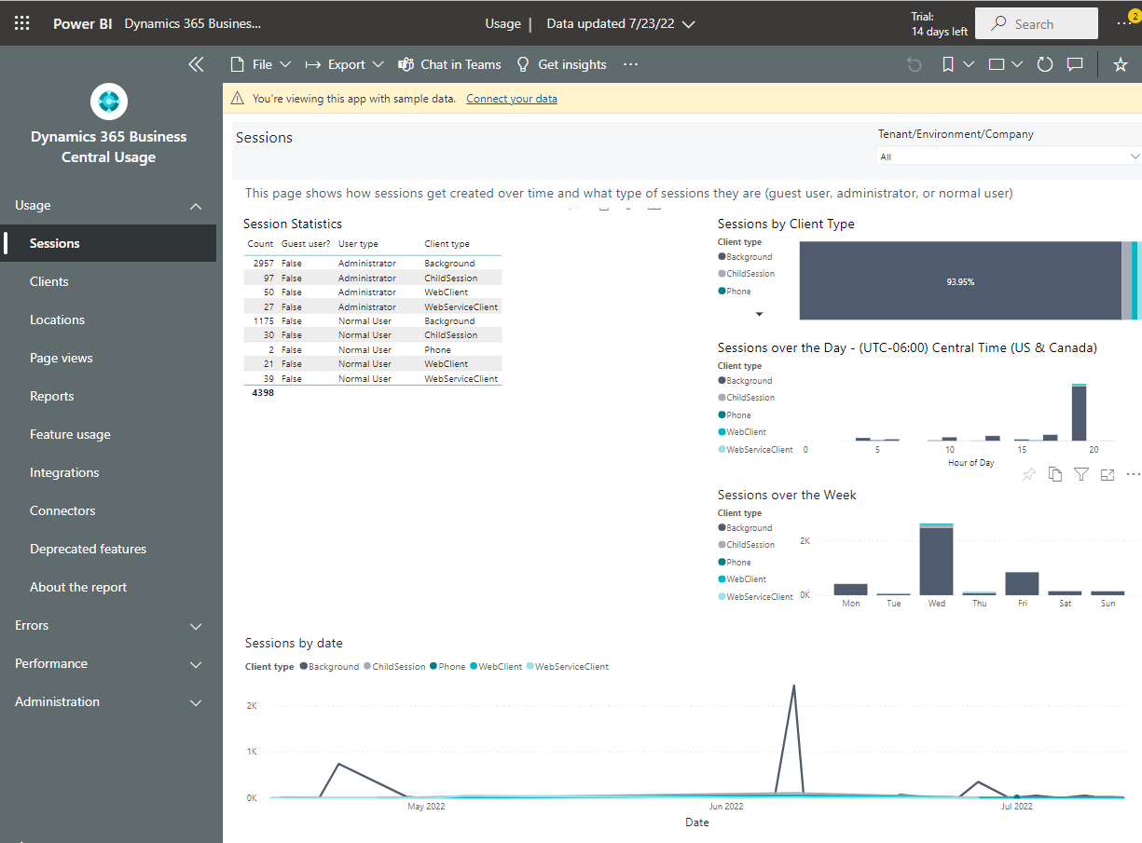This screenshot has height=843, width=1142.
Task: Collapse the navigation pane with double chevron
Action: tap(196, 64)
